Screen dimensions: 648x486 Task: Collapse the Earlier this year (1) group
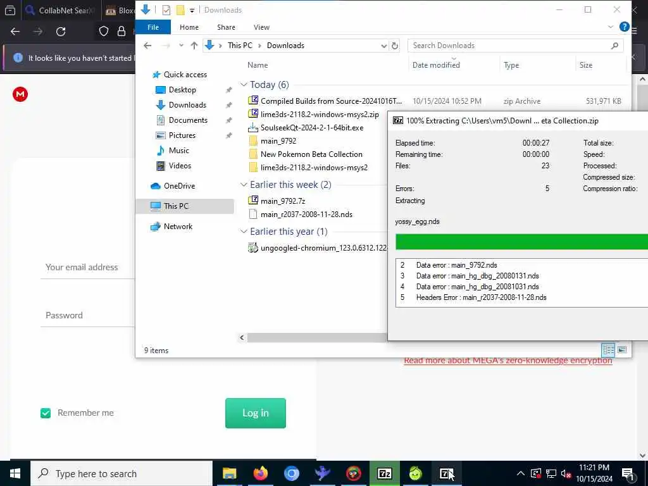pyautogui.click(x=244, y=232)
